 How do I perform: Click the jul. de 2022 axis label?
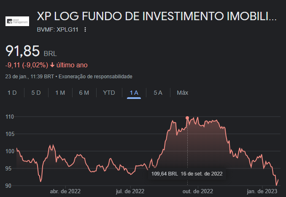tap(130, 191)
